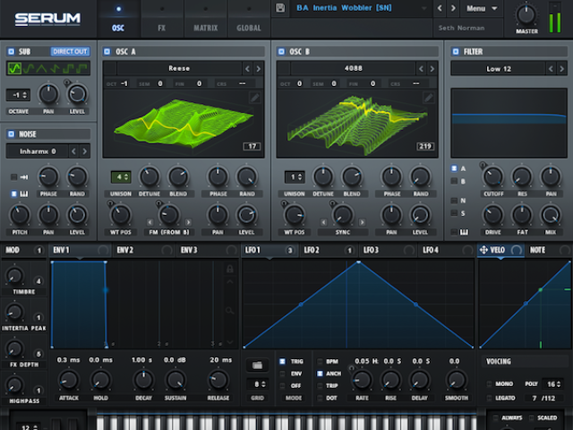Select the LFO 4 tab

[448, 250]
